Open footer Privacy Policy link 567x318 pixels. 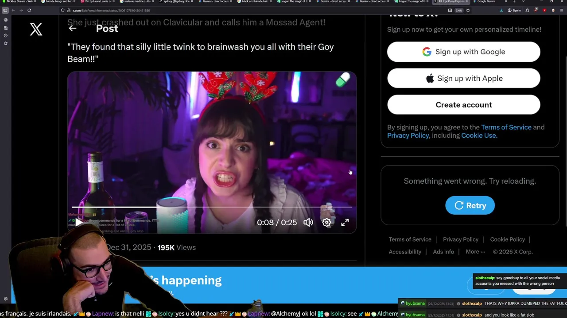pyautogui.click(x=461, y=239)
